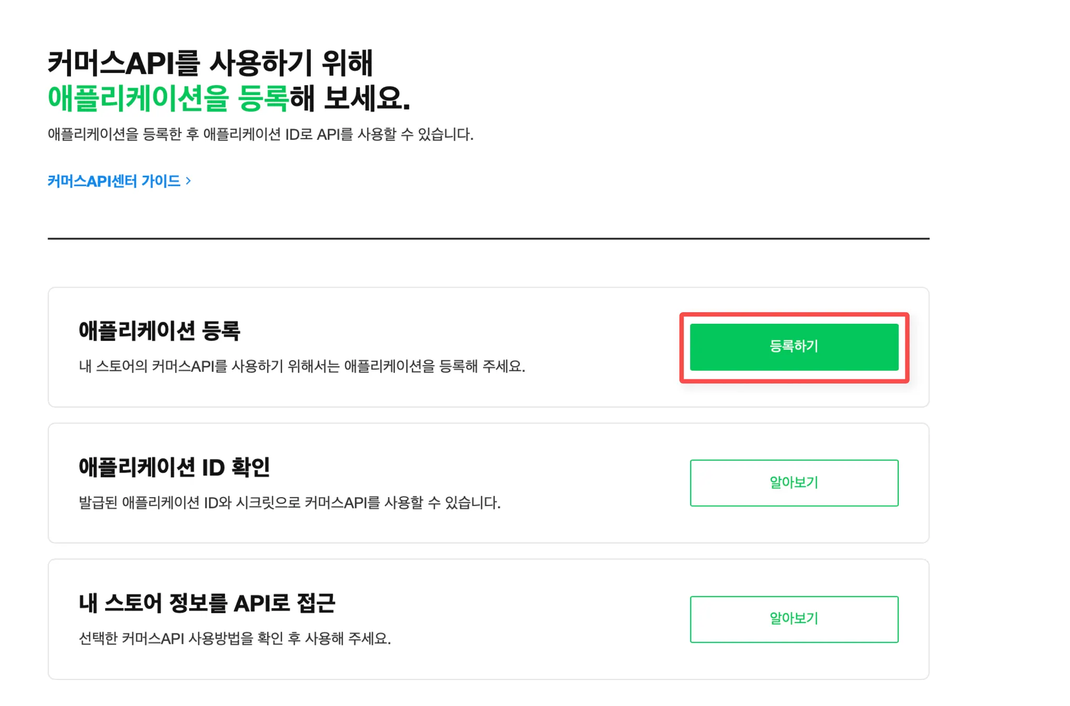Viewport: 1070px width, 706px height.
Task: Click 알아보기 for 내 스토어 정보를 API로 접근
Action: 794,619
